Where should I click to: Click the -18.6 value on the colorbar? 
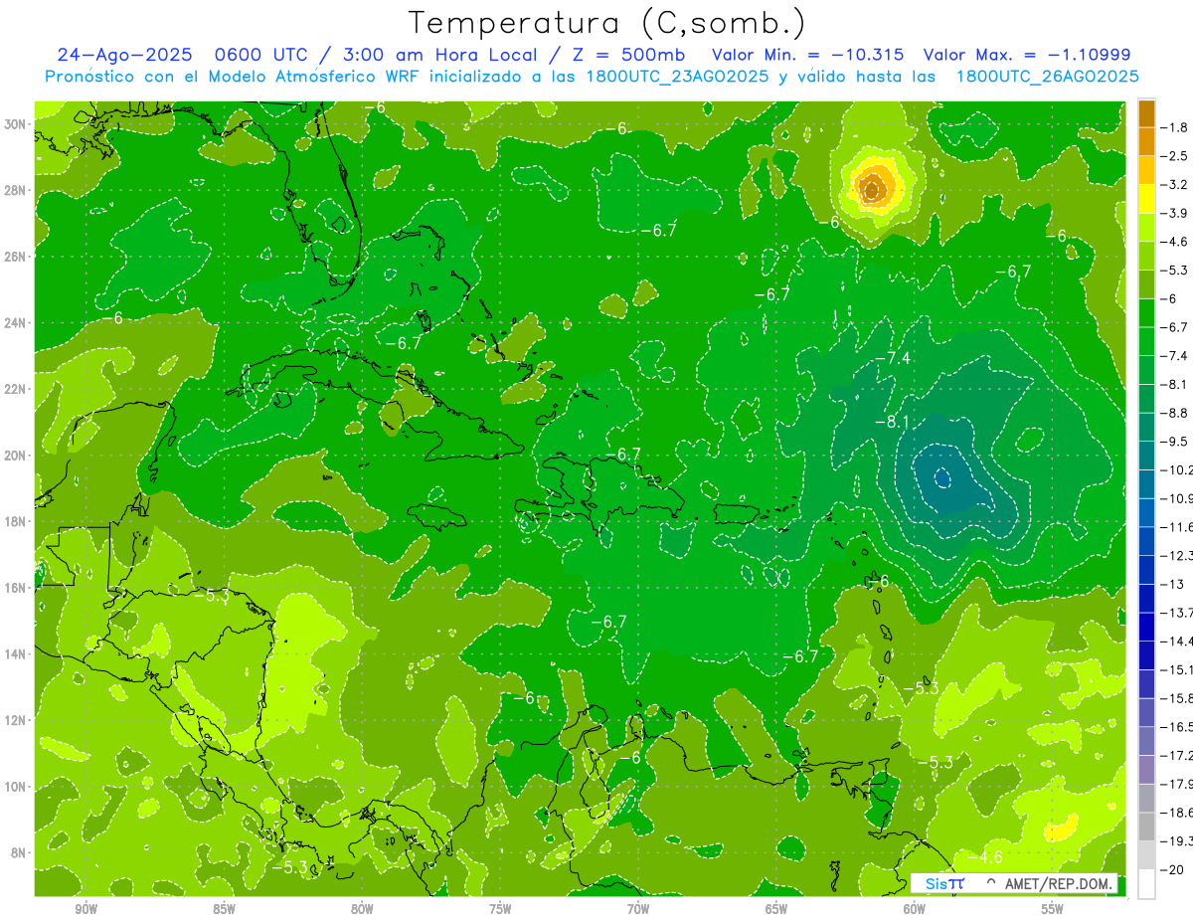1176,813
